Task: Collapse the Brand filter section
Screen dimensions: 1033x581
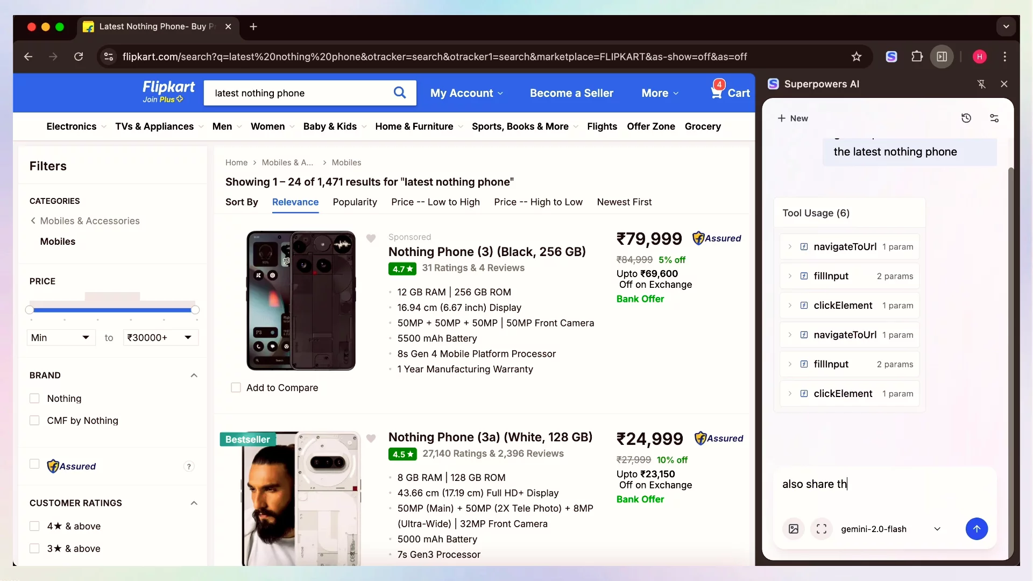Action: pos(194,375)
